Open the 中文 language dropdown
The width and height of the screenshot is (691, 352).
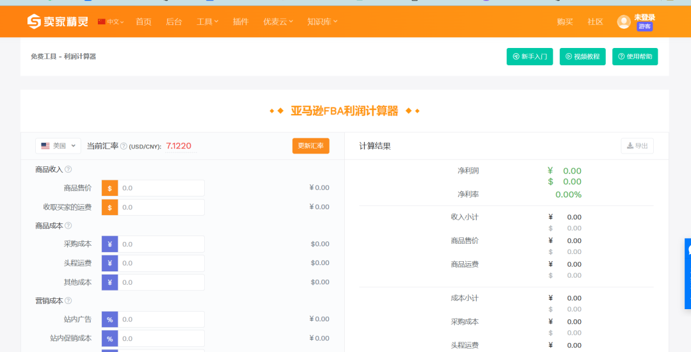coord(111,22)
